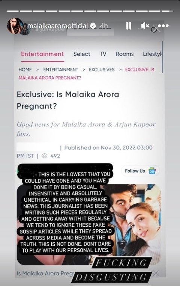Click the blue verified badge icon
180x286 pixels.
click(x=93, y=26)
